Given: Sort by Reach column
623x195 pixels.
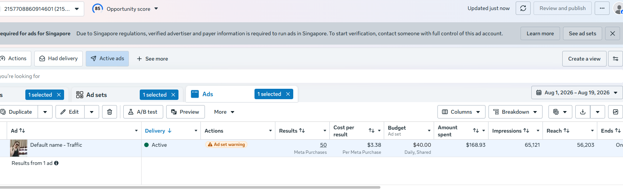Looking at the screenshot, I should coord(566,131).
